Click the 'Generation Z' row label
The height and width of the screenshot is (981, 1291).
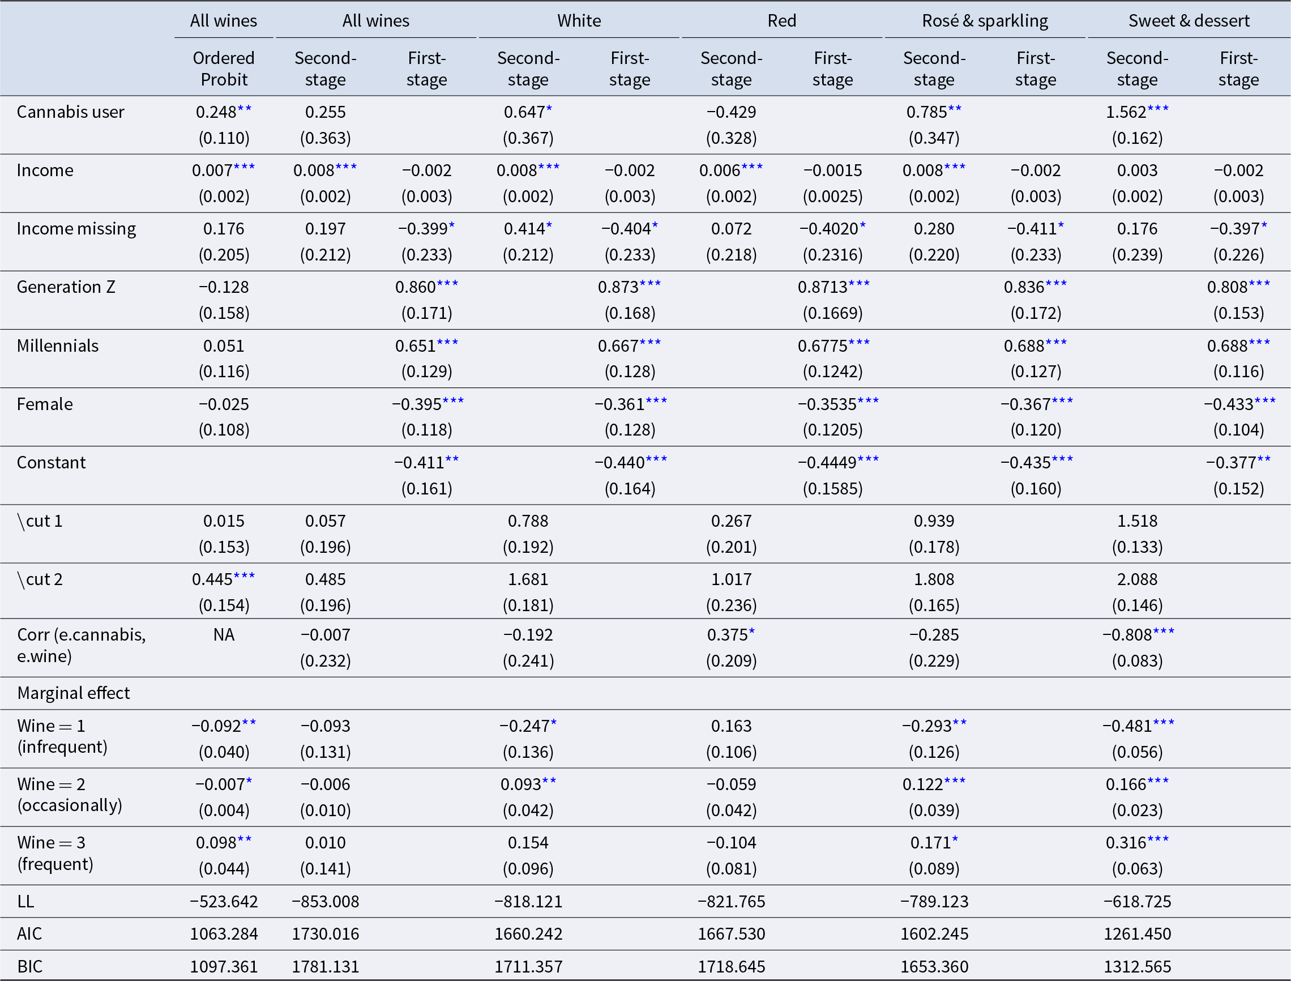(x=66, y=287)
